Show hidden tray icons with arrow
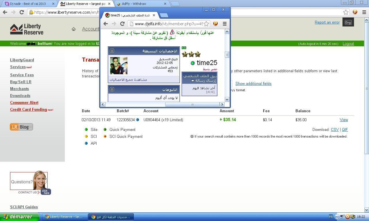 click(x=337, y=217)
